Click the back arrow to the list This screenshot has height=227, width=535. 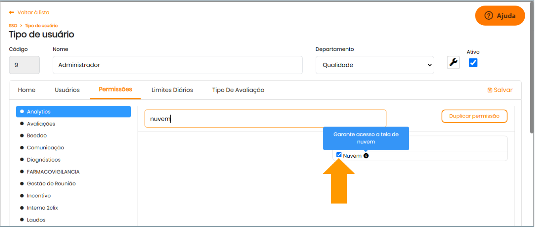[x=11, y=13]
